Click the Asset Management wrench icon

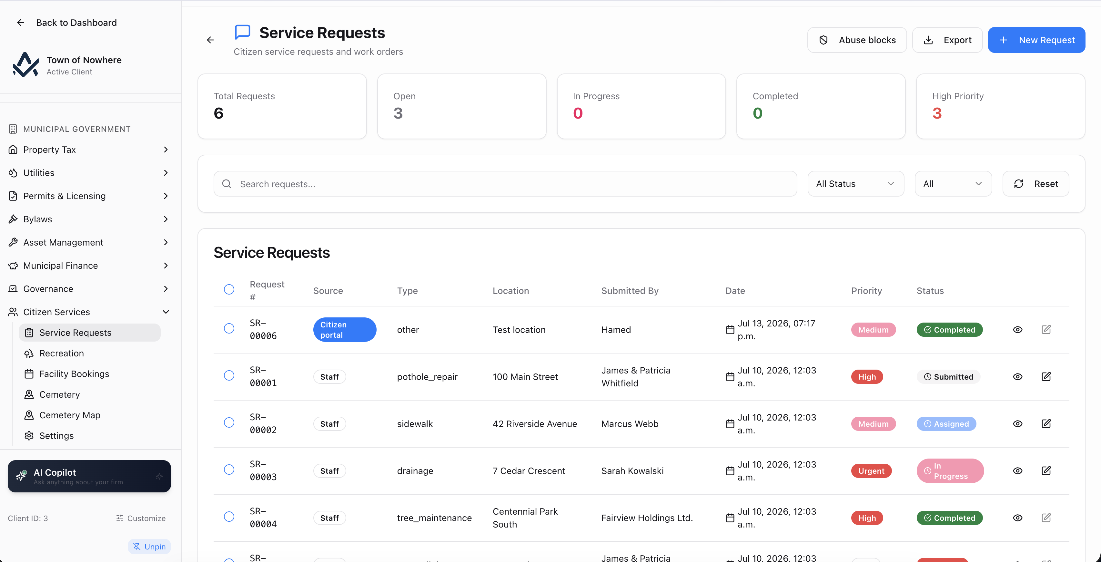coord(13,242)
